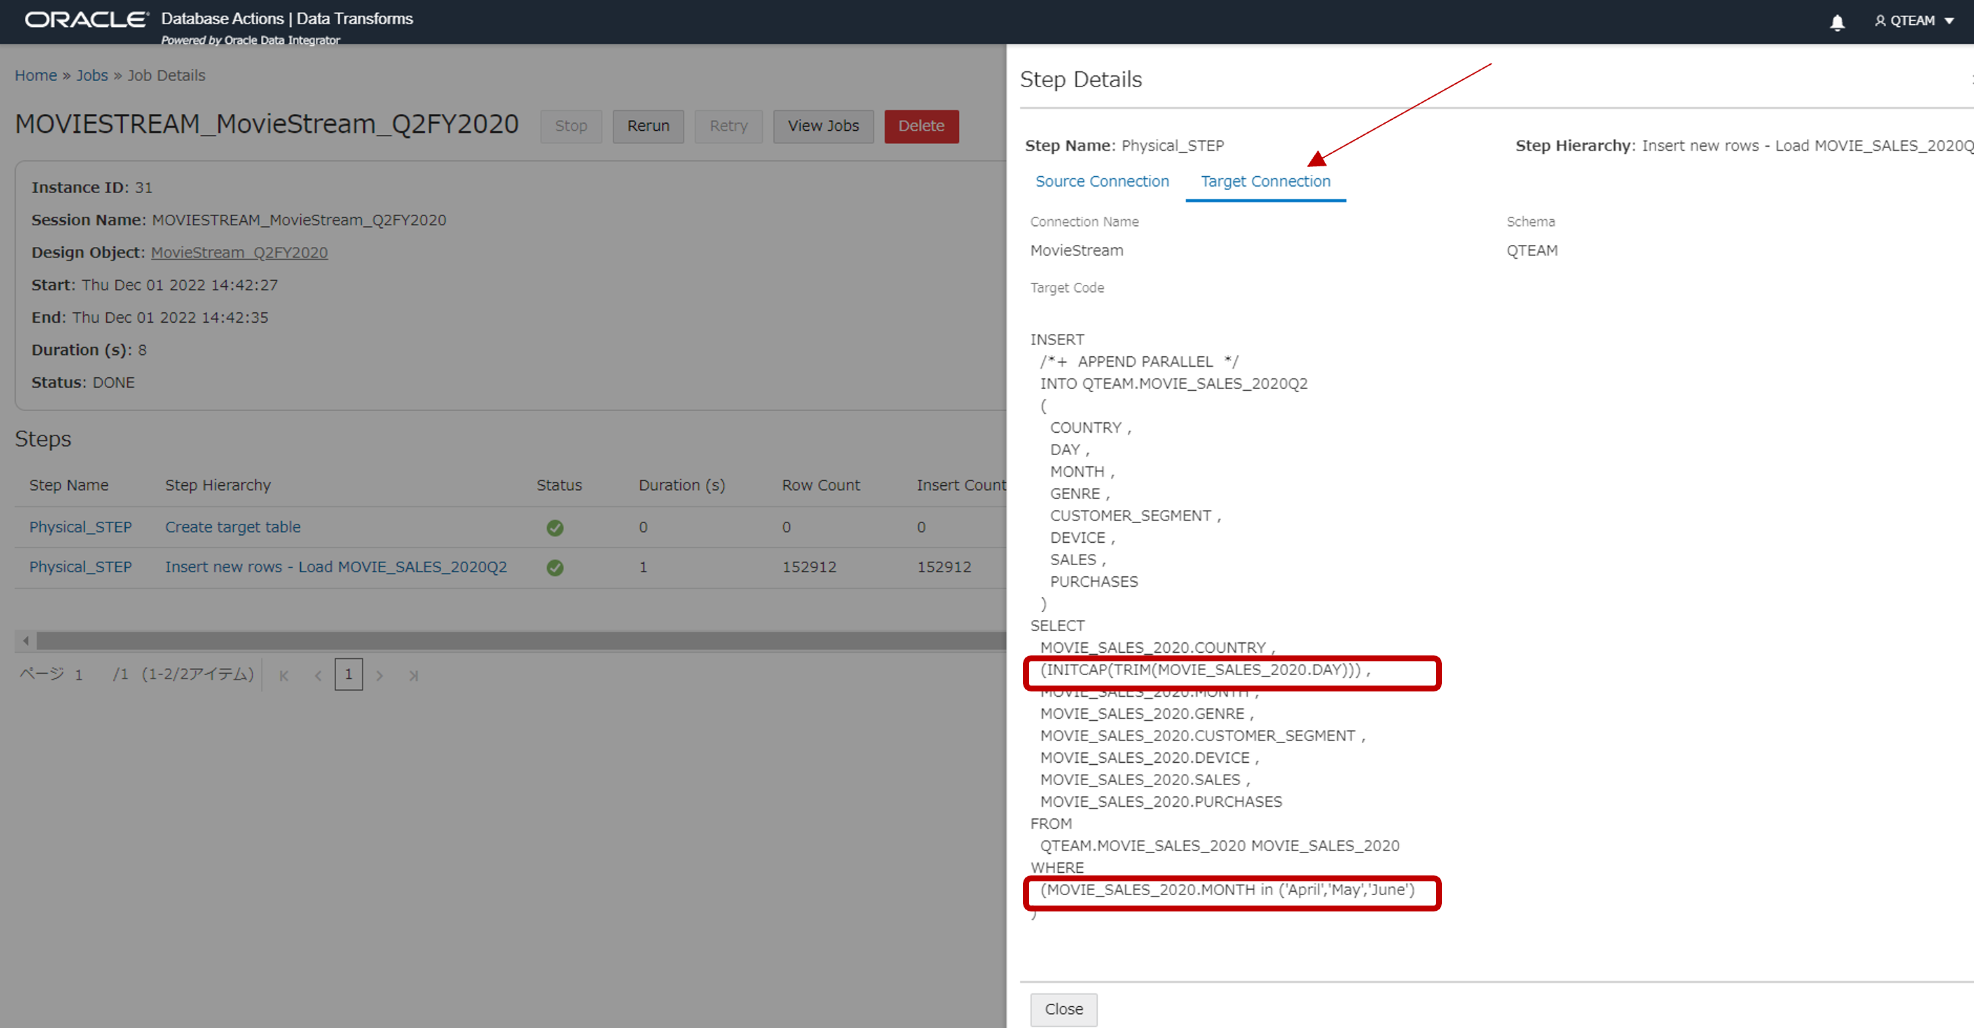Click the notification bell icon

coord(1837,22)
